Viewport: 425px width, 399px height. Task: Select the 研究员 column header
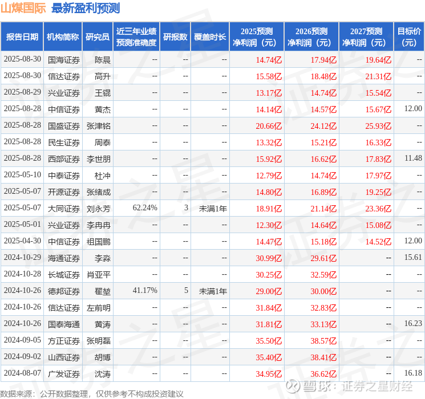pos(98,37)
